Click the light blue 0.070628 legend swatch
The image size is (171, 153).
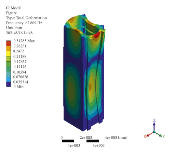(x=9, y=79)
